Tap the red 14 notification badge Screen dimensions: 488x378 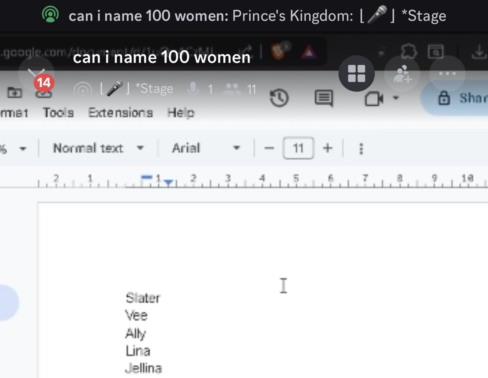pyautogui.click(x=44, y=83)
